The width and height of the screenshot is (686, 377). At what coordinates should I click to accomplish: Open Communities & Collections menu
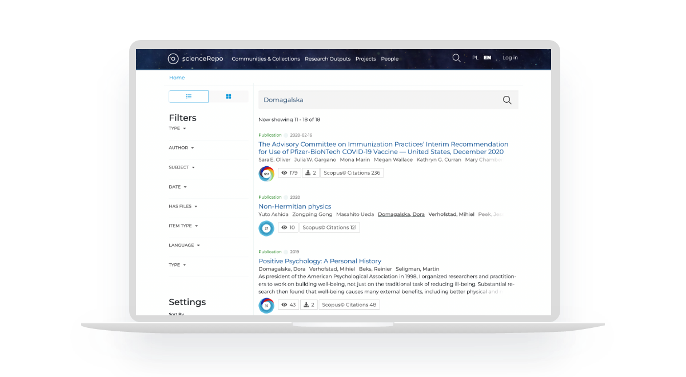[266, 59]
